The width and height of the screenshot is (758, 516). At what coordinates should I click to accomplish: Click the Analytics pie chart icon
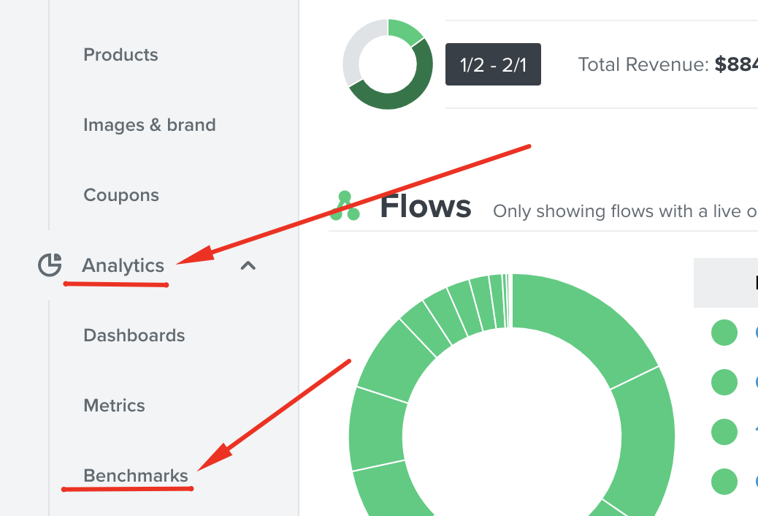tap(50, 265)
